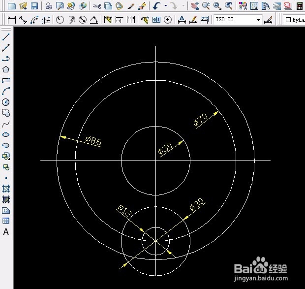Viewport: 305px width, 289px height.
Task: Start Quick Leader tool
Action: coord(145,20)
